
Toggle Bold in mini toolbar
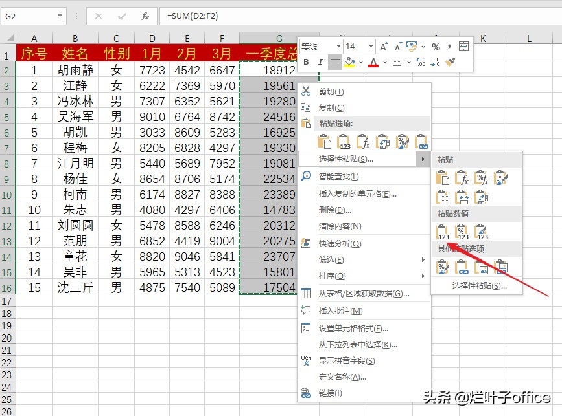[x=306, y=62]
